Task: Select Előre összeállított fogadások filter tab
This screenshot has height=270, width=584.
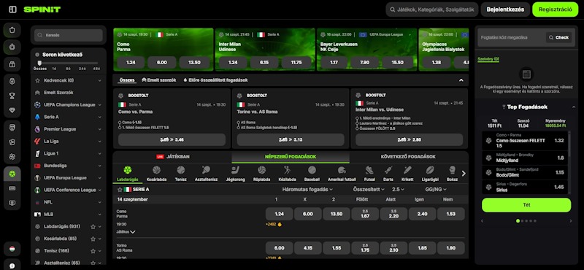Action: pyautogui.click(x=215, y=80)
